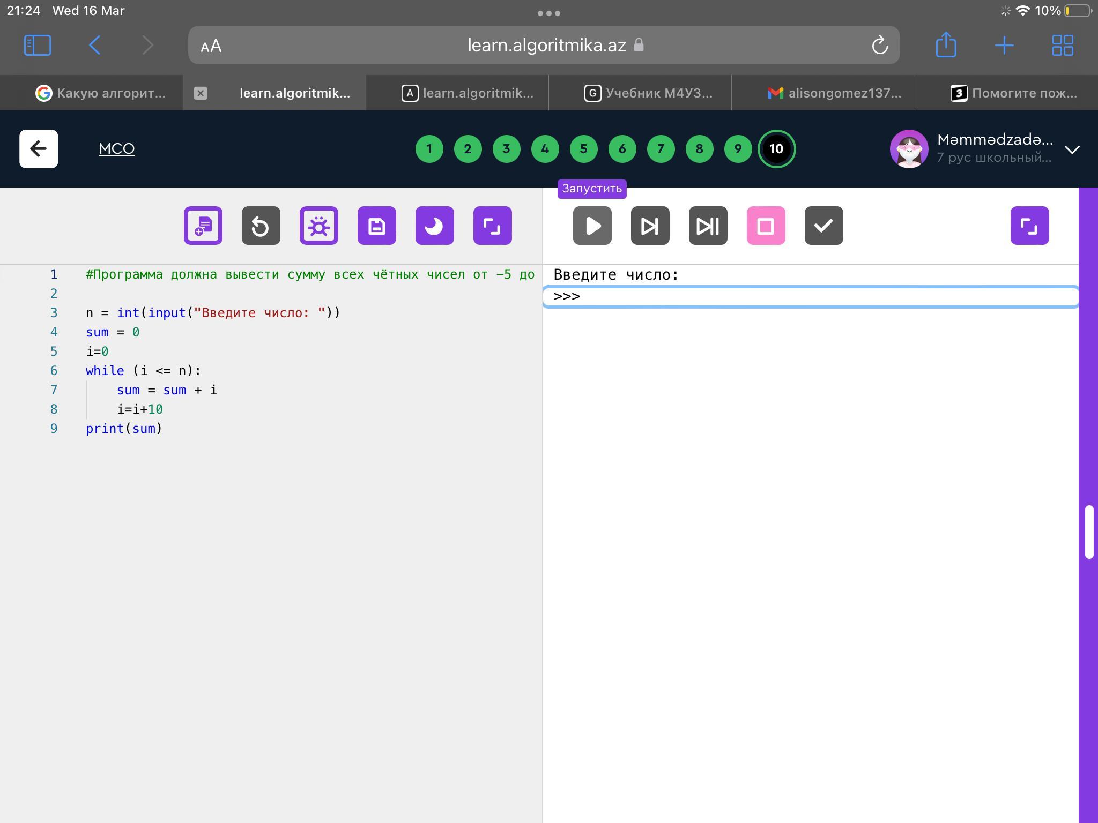The image size is (1098, 823).
Task: Open the MCO link
Action: click(x=116, y=148)
